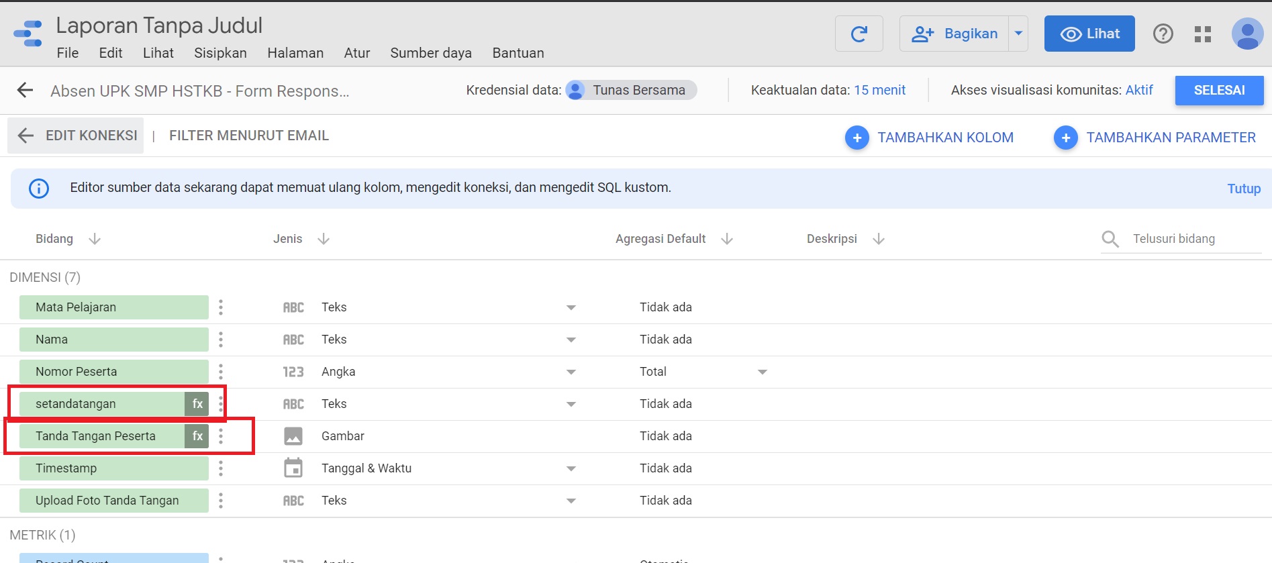Click the SELESAI button
The height and width of the screenshot is (563, 1272).
(x=1219, y=91)
